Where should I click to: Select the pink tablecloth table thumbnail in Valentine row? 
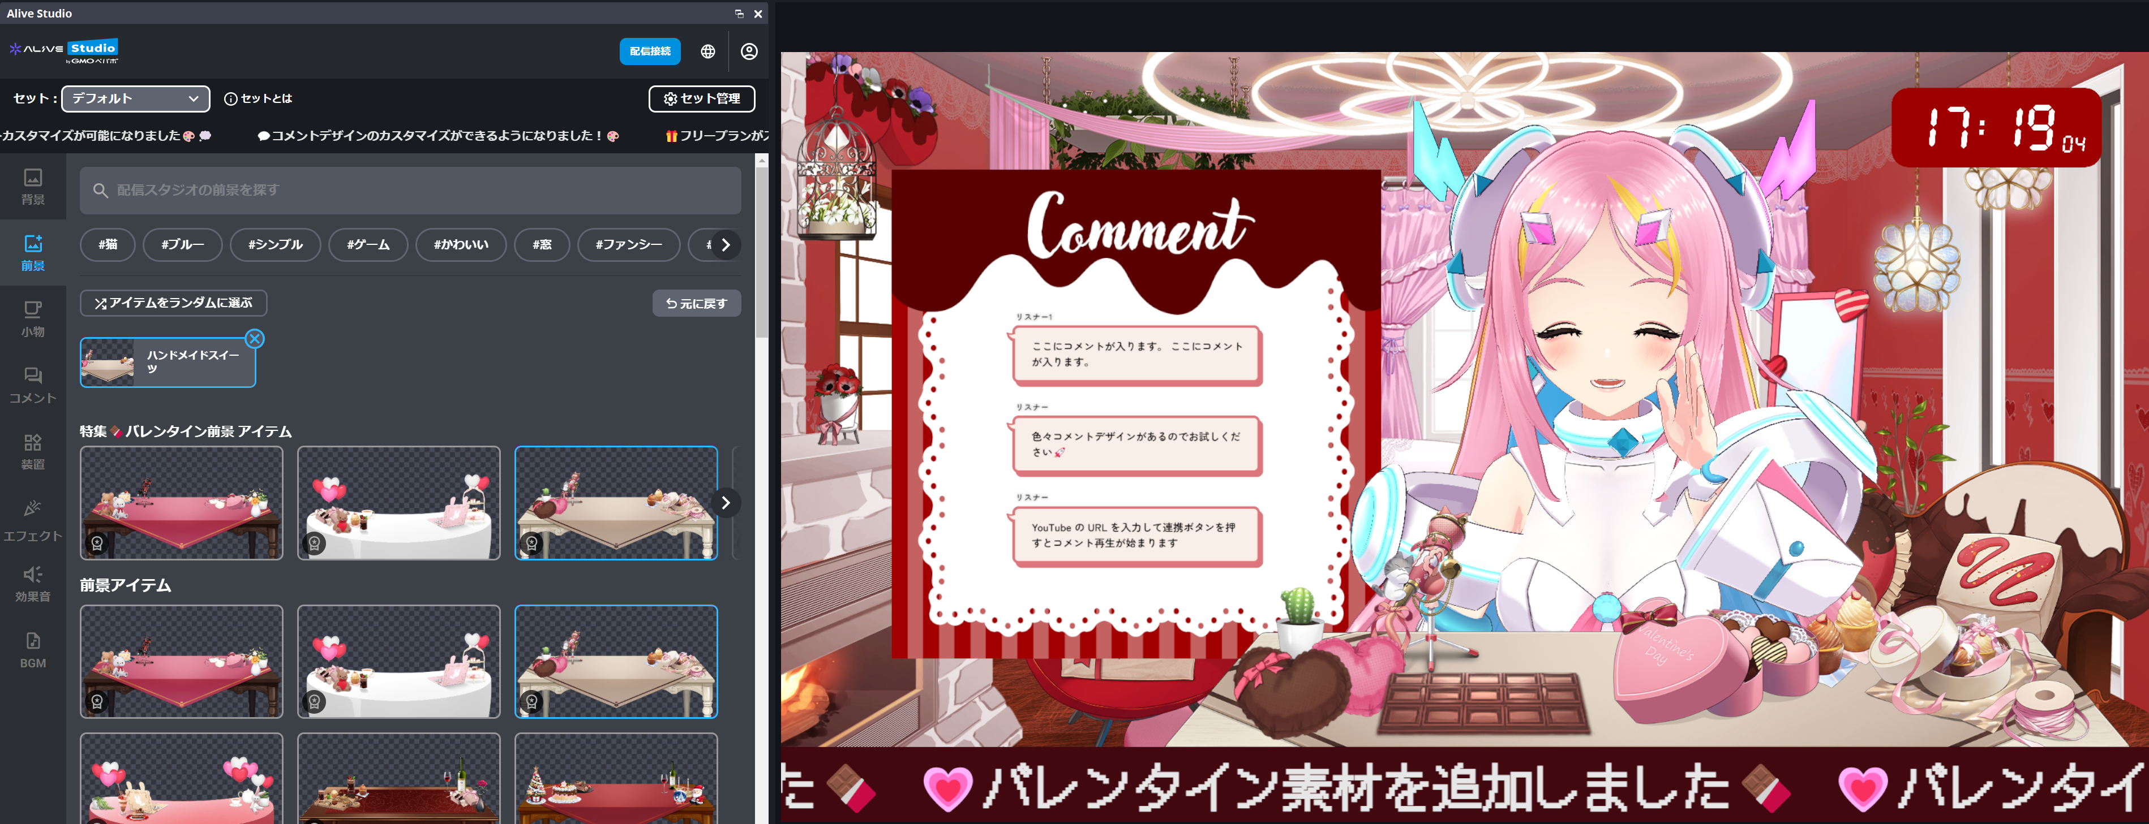(x=181, y=503)
